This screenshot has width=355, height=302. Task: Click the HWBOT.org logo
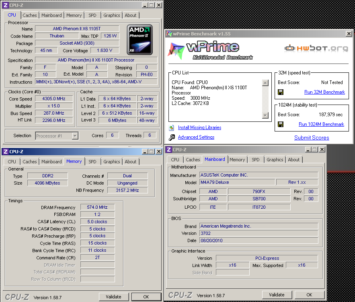(x=316, y=48)
